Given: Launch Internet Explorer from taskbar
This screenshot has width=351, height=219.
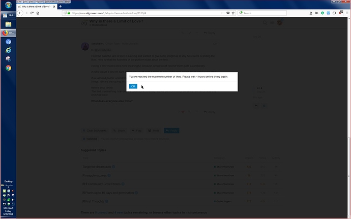Looking at the screenshot, I should click(x=8, y=50).
